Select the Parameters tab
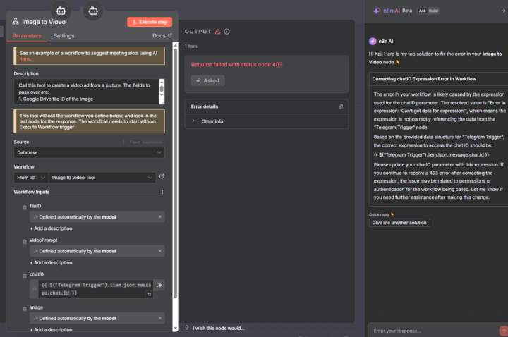 click(27, 36)
